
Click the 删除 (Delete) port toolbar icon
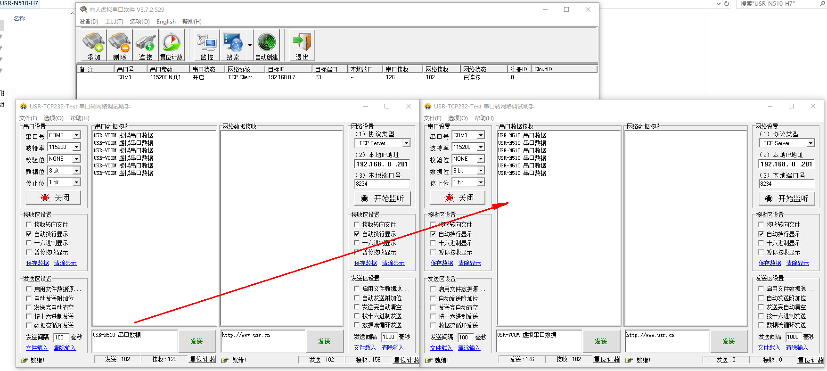[x=120, y=45]
